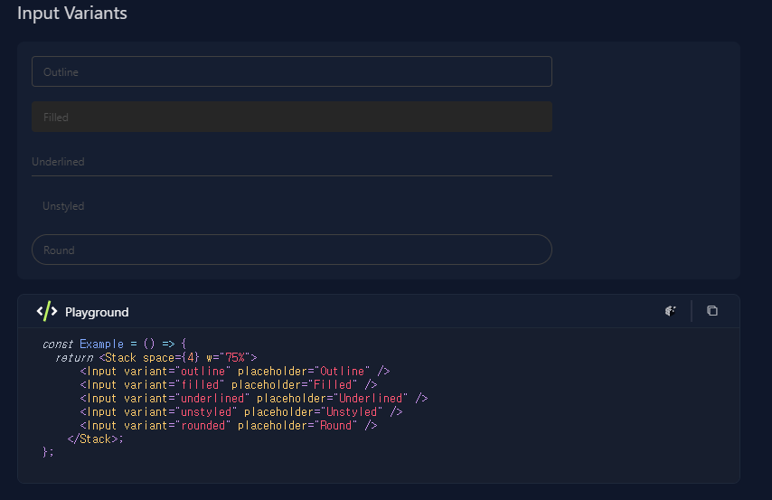Click the Playground title text

(x=97, y=312)
